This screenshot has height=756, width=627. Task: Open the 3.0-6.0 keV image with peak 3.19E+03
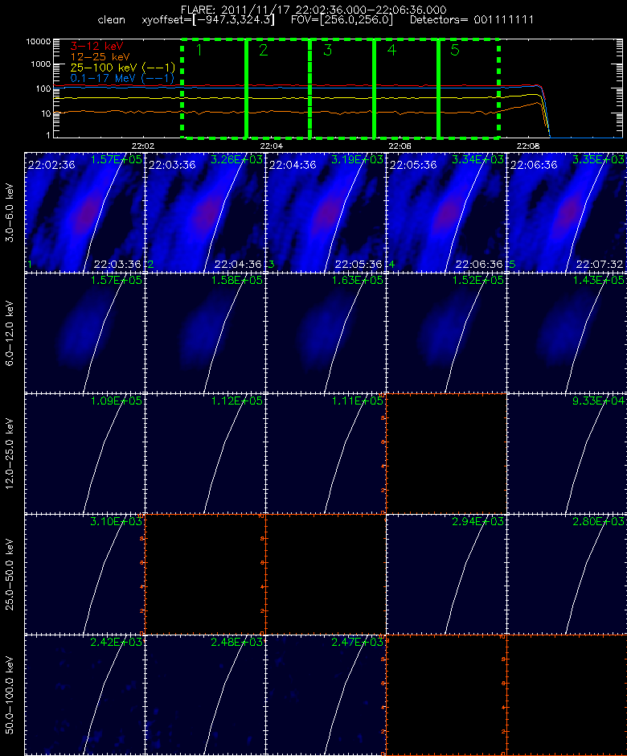point(326,212)
